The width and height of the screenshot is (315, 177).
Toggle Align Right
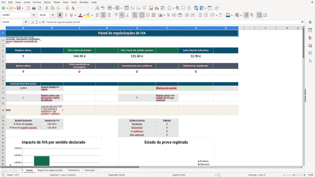click(109, 15)
